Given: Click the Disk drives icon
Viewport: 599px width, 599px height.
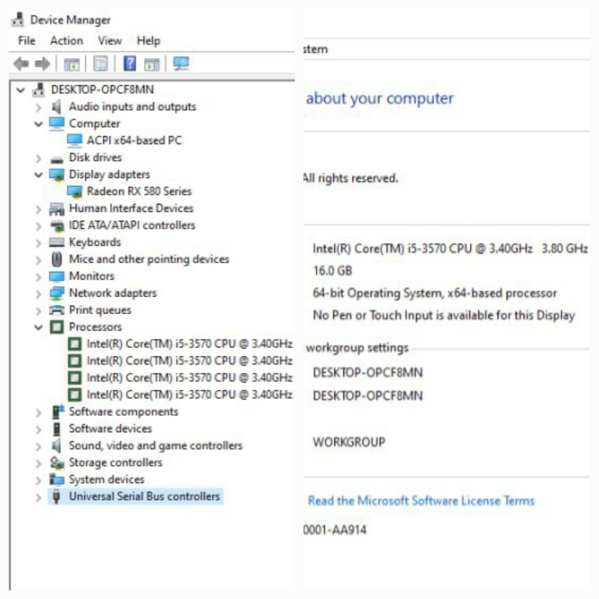Looking at the screenshot, I should click(x=57, y=159).
